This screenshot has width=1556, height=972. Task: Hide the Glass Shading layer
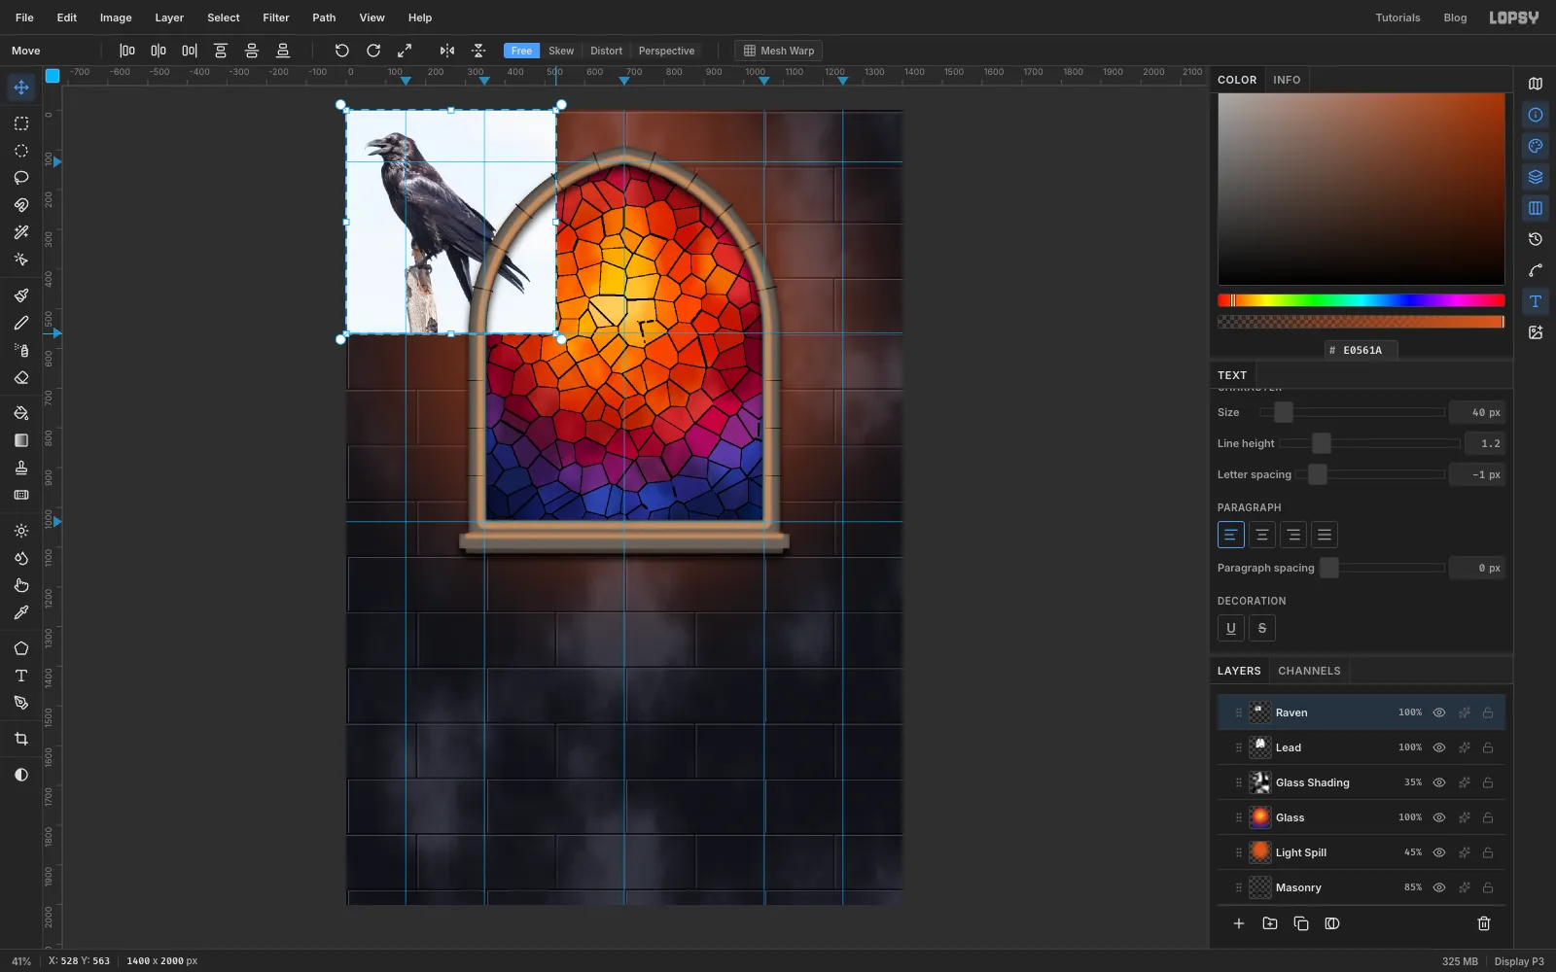click(x=1439, y=782)
